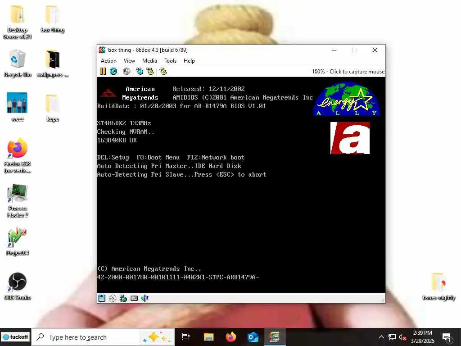Select the weez image file icon

tap(18, 107)
